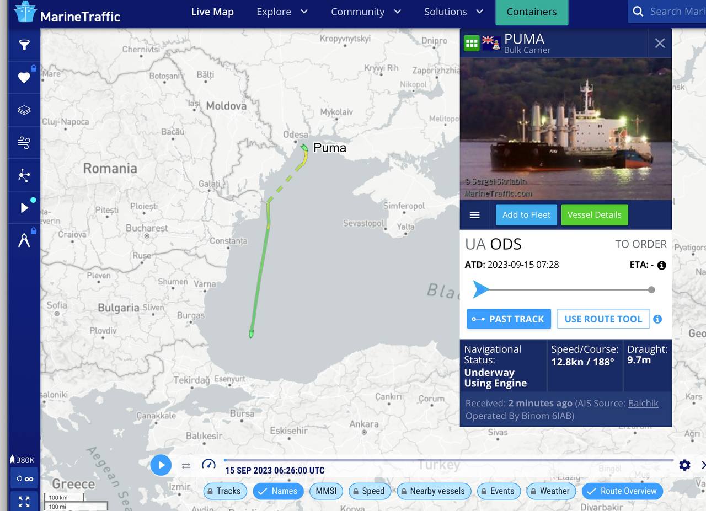This screenshot has height=511, width=706.
Task: Open My Fleets heart icon
Action: pyautogui.click(x=24, y=78)
